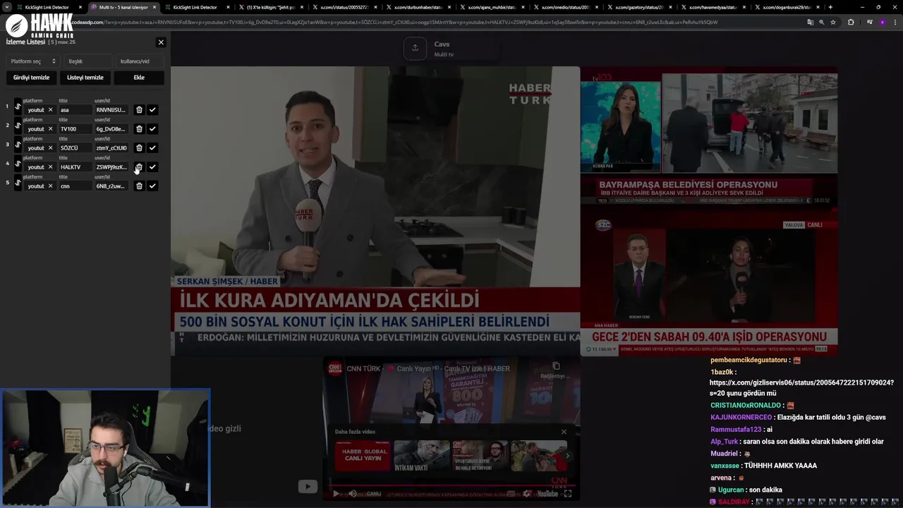Edit the ztmY_cCtUl0 user/id field
Viewport: 903px width, 508px height.
(x=111, y=147)
